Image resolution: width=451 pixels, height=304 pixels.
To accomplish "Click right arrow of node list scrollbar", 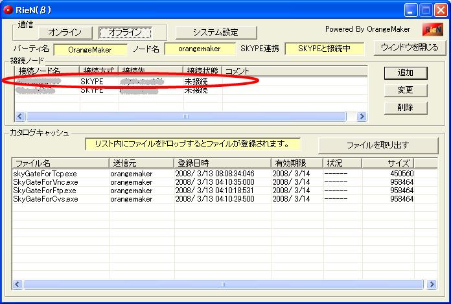I will [x=362, y=117].
